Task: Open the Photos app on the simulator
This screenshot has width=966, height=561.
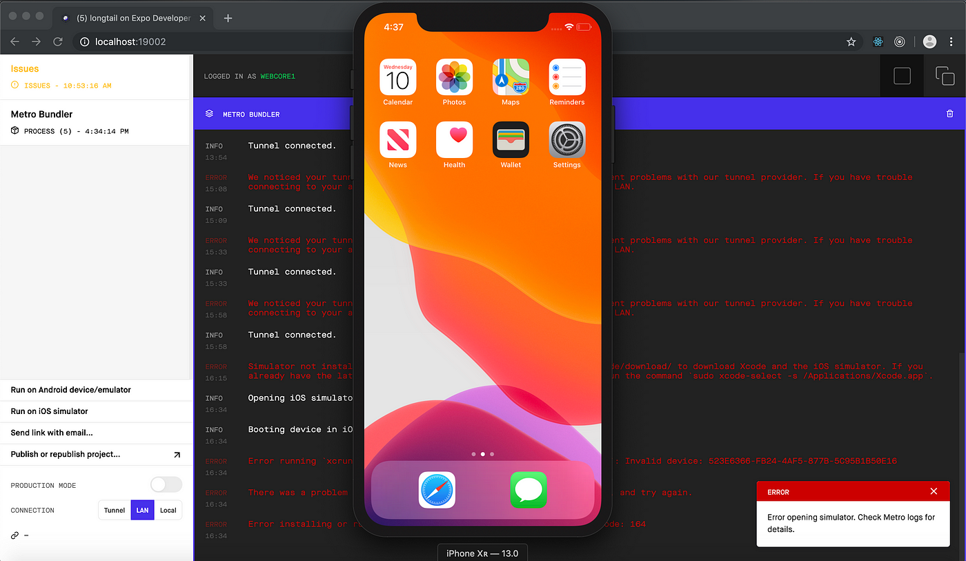Action: point(454,77)
